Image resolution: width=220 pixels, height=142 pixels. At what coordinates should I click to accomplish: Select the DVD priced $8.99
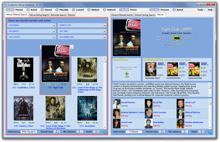[194, 69]
